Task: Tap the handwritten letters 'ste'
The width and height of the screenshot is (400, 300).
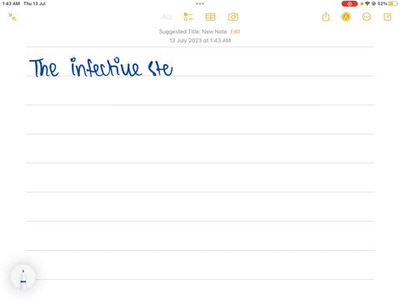Action: click(x=160, y=68)
